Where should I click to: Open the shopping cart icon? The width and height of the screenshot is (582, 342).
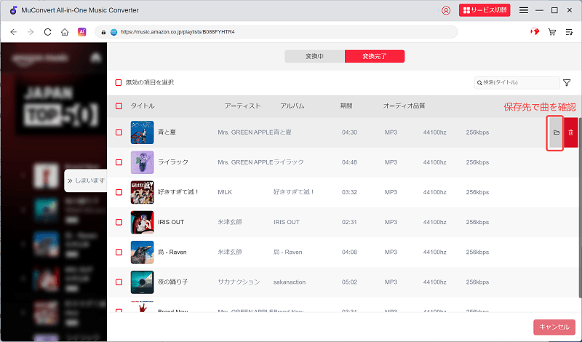click(552, 32)
